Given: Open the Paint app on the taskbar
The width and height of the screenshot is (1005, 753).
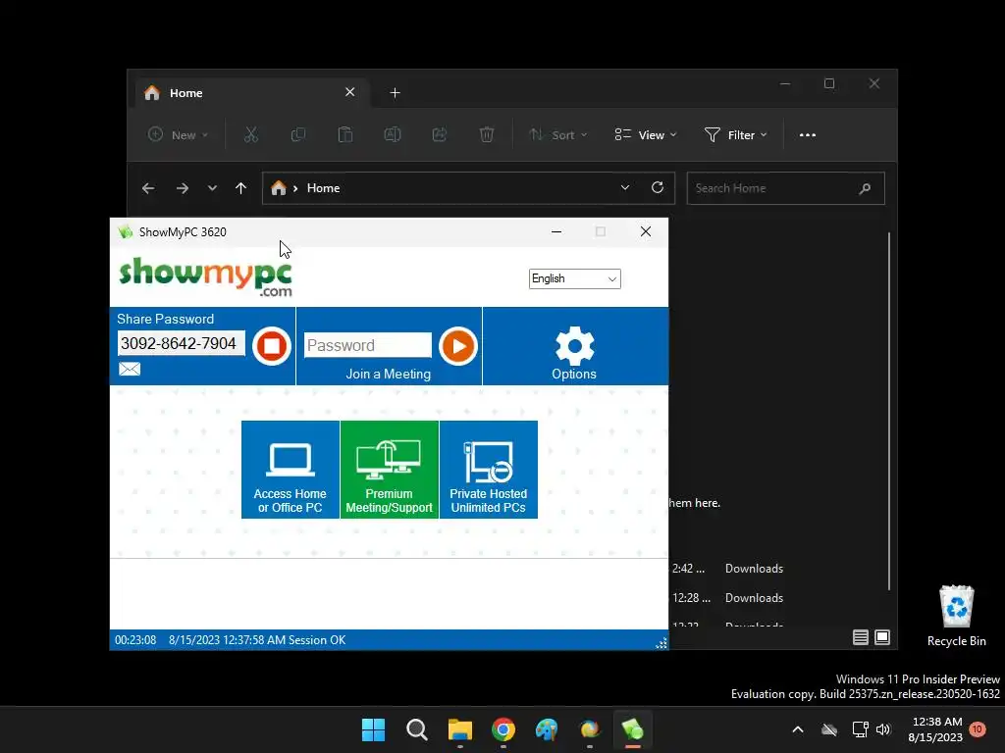Looking at the screenshot, I should coord(547,729).
